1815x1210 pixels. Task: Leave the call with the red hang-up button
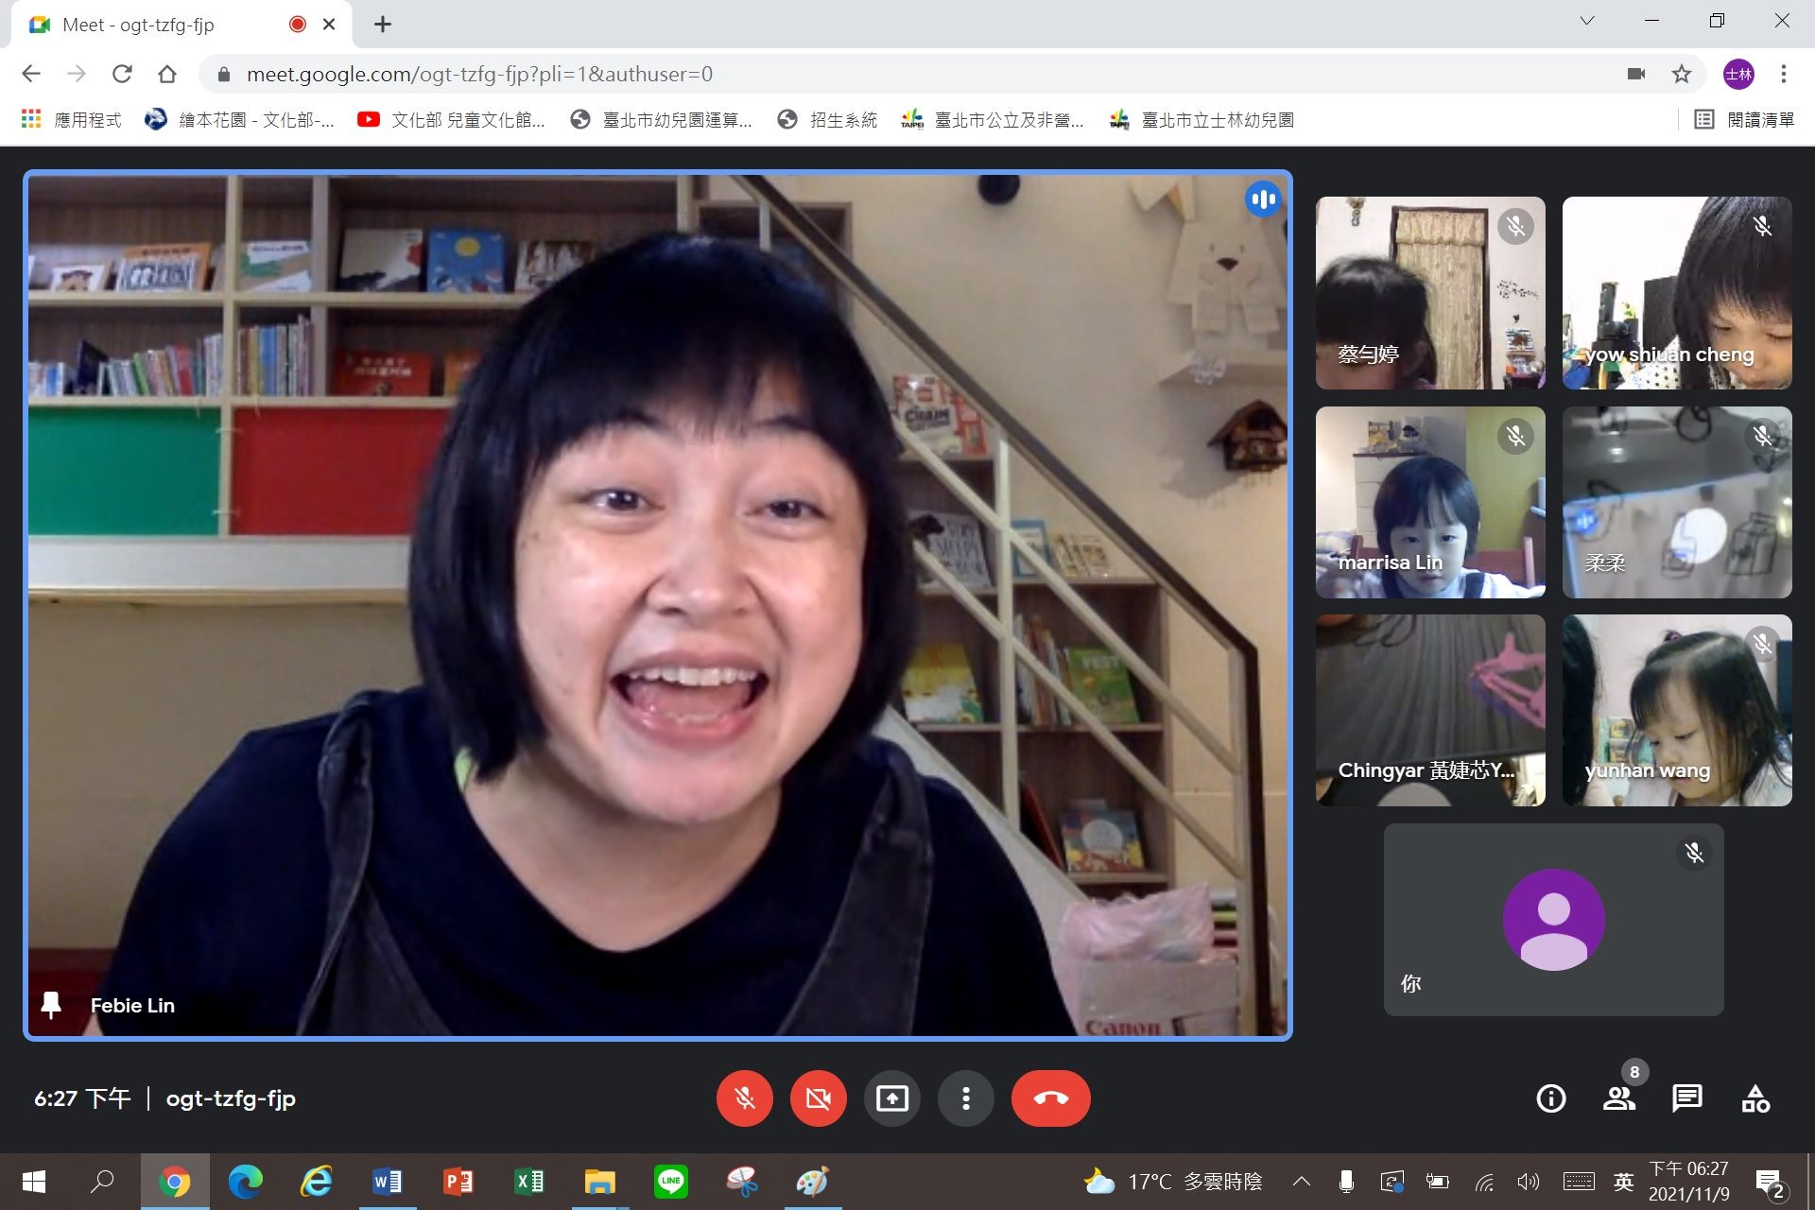click(1050, 1098)
